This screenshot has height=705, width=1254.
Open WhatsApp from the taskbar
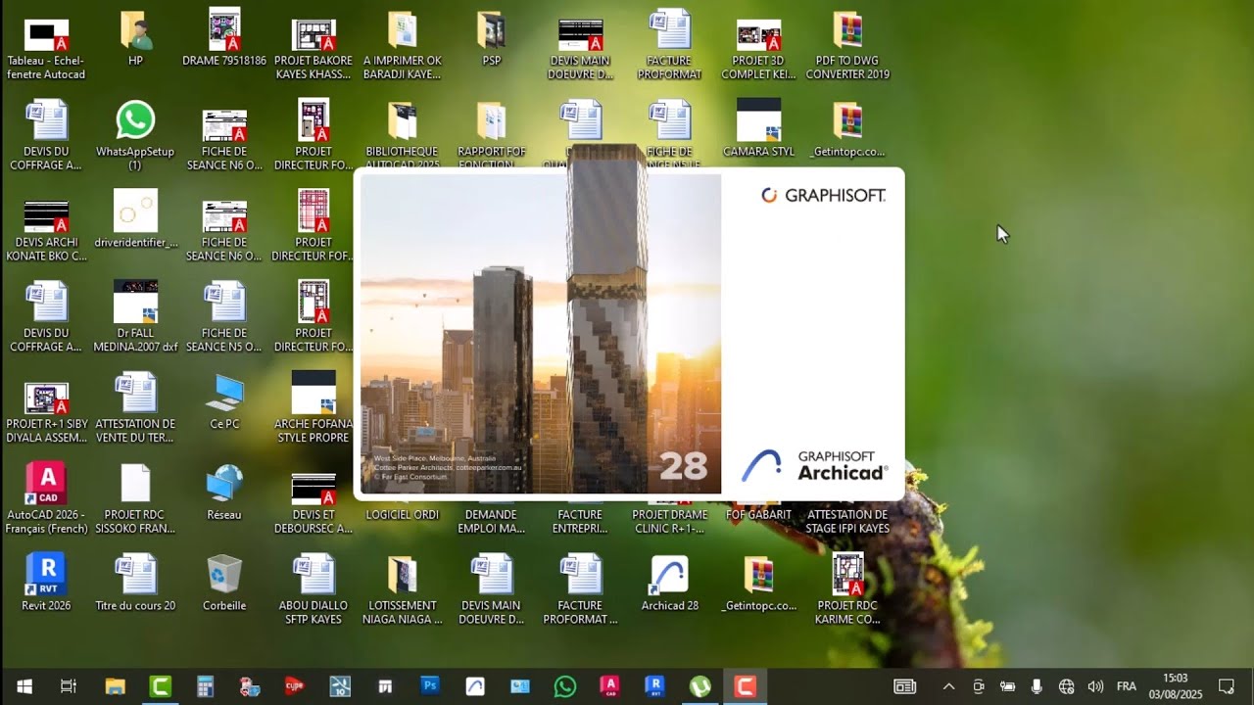click(565, 686)
